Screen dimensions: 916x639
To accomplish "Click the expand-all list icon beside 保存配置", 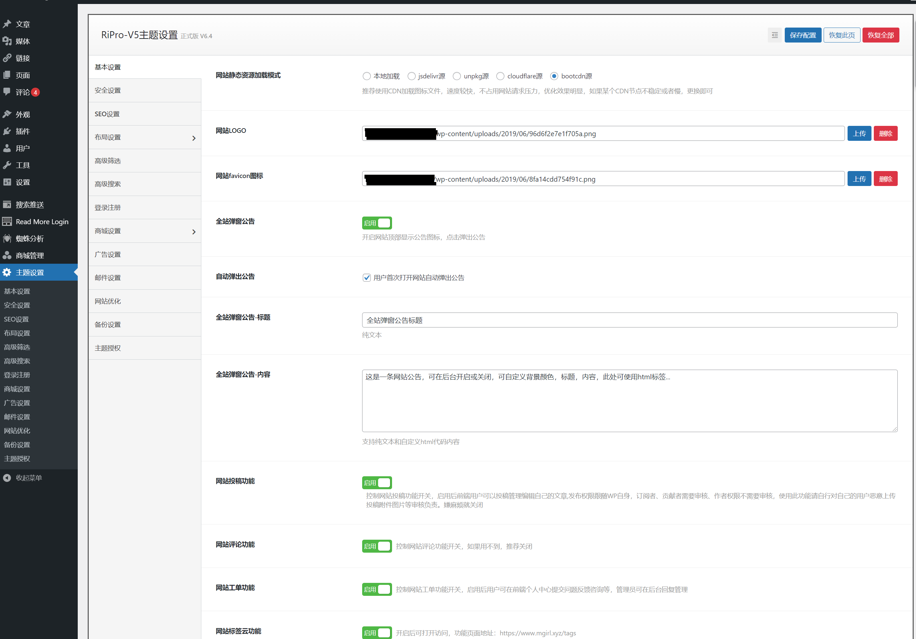I will pos(774,35).
